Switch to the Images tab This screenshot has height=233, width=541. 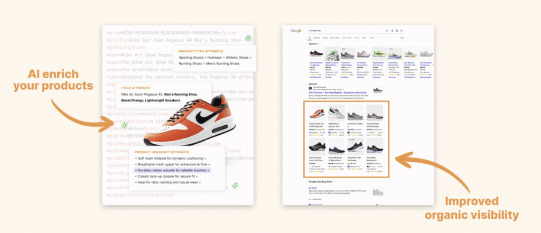click(325, 38)
